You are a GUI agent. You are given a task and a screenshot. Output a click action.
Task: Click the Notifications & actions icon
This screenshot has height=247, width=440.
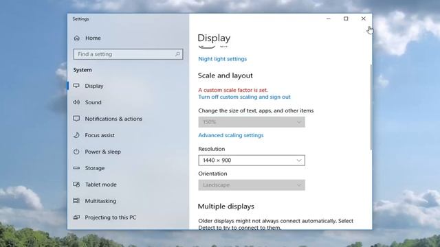76,119
